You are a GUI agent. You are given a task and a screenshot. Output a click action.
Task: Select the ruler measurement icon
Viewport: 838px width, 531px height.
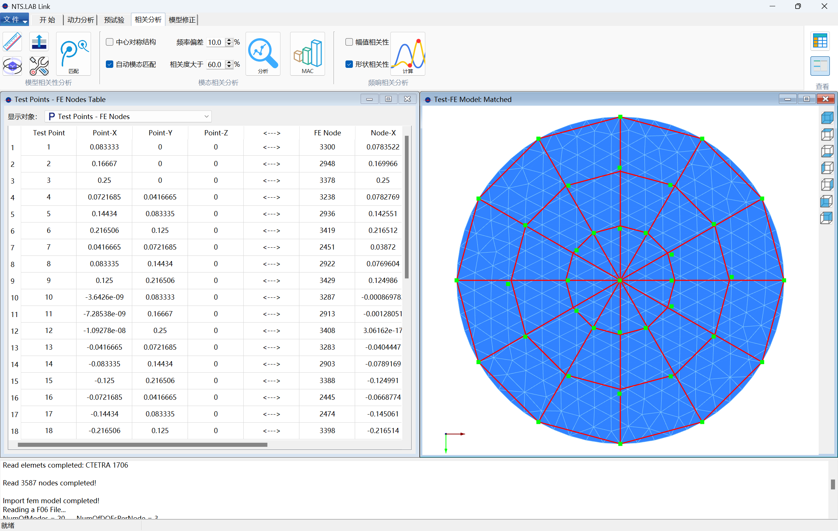(x=12, y=42)
